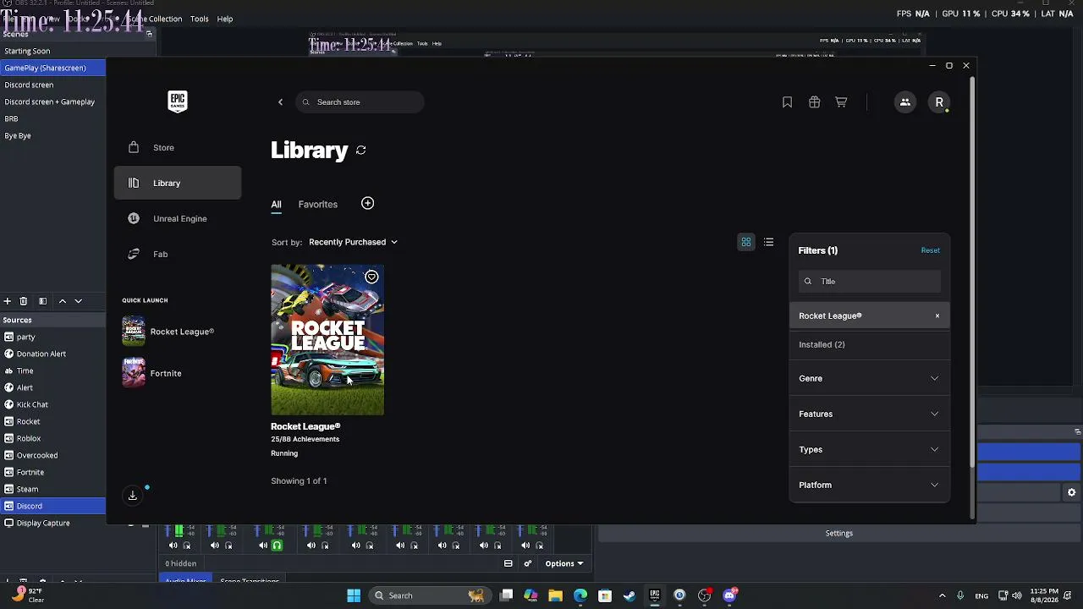Open the gift redeem icon in Epic launcher

[814, 102]
